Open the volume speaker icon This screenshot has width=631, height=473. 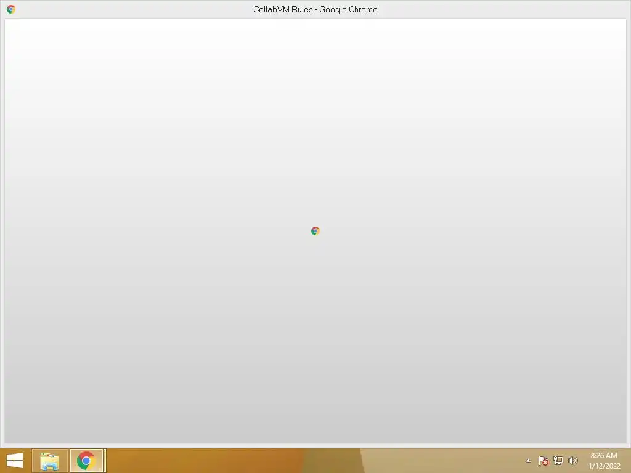pos(572,461)
